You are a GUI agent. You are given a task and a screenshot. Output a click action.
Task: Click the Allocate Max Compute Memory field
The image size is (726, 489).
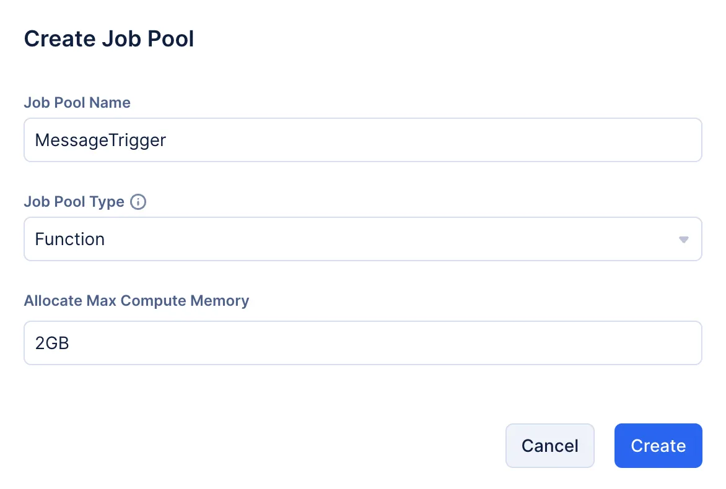363,343
